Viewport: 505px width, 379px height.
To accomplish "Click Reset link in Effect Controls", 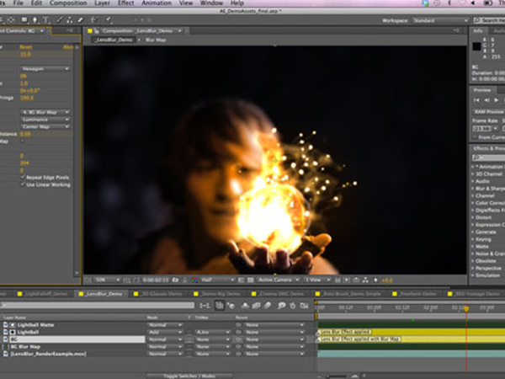I will coord(26,47).
